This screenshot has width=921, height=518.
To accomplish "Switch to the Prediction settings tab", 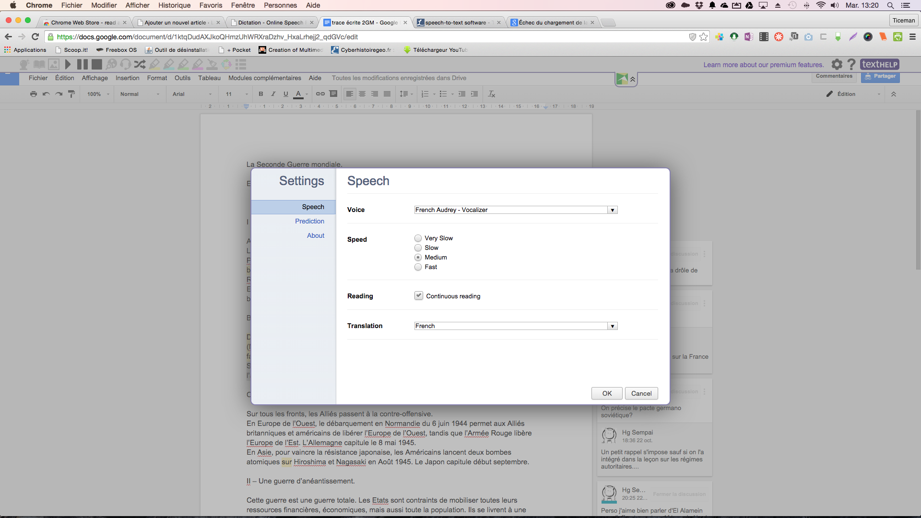I will pos(309,221).
